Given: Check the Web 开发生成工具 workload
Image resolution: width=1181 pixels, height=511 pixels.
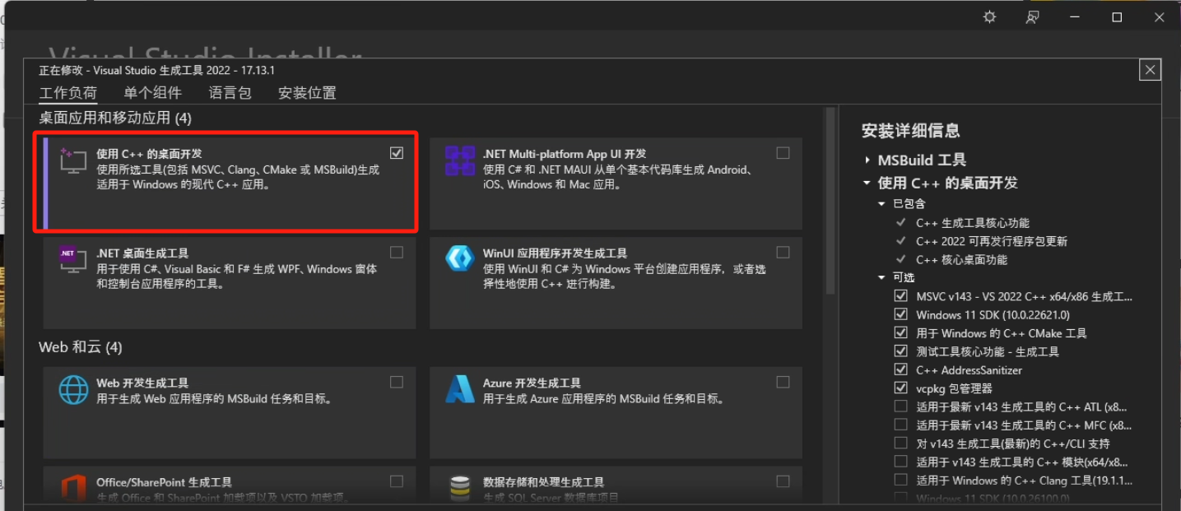Looking at the screenshot, I should (x=397, y=382).
